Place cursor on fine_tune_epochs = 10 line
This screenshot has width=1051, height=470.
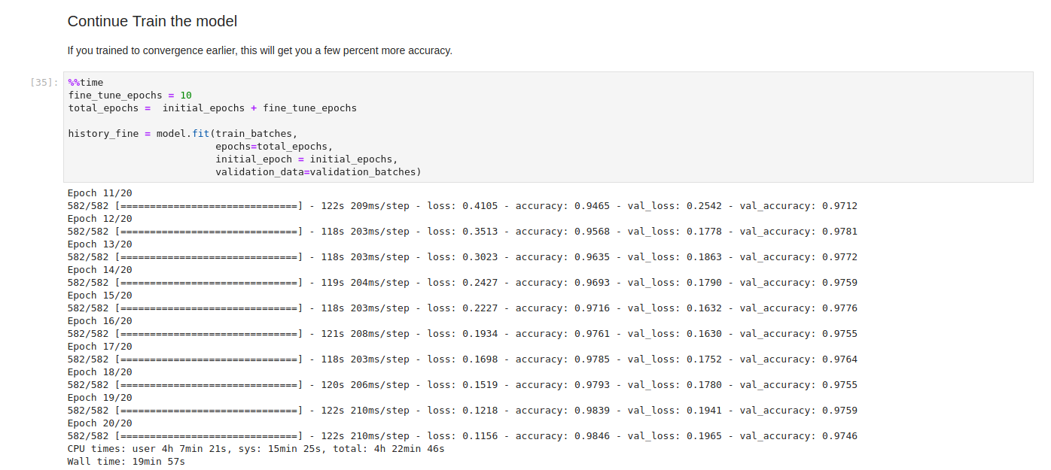click(129, 96)
